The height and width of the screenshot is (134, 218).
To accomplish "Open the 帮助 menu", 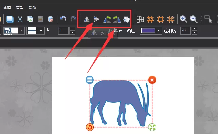I will point(32,8).
